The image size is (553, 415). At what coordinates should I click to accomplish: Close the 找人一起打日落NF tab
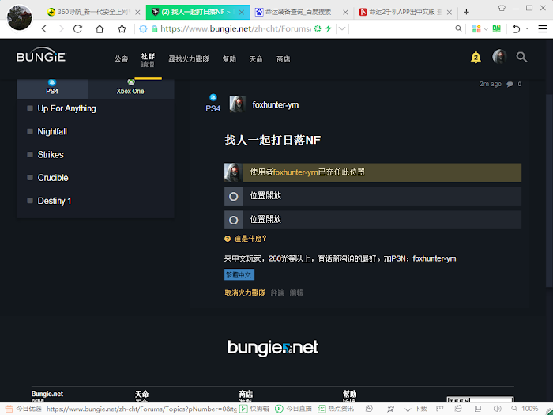pyautogui.click(x=241, y=13)
